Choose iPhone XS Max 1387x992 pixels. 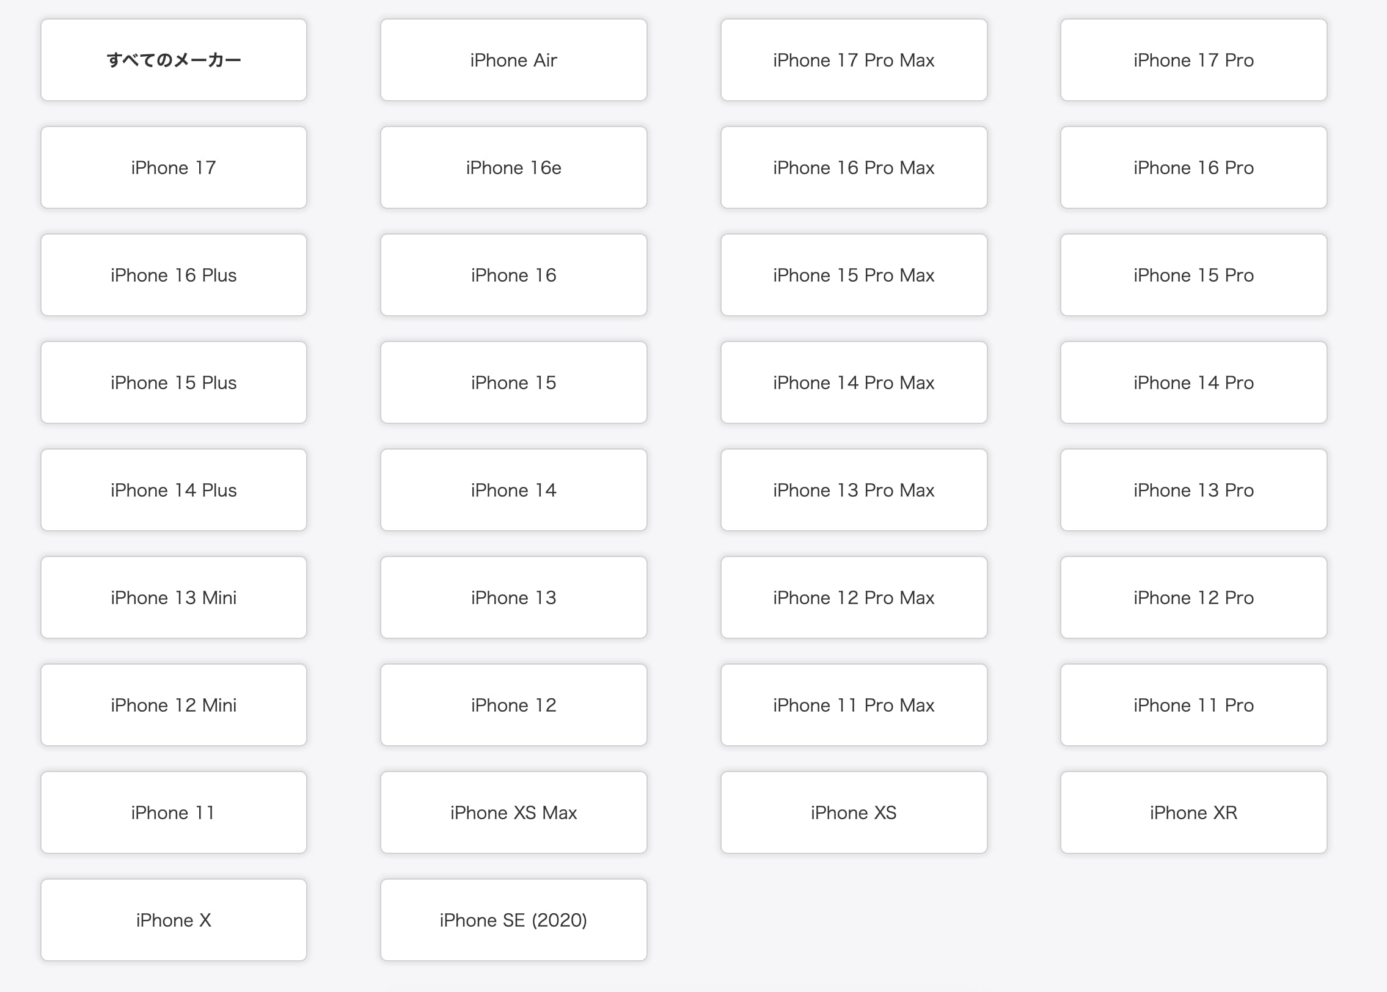tap(513, 812)
